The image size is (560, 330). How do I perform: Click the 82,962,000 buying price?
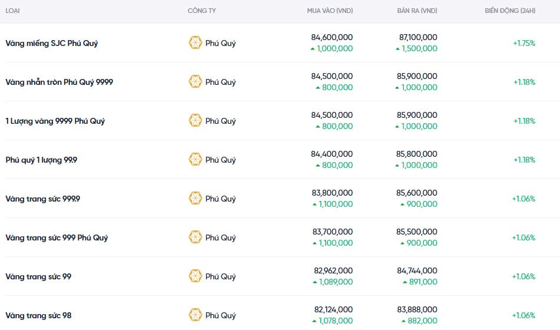tap(333, 270)
